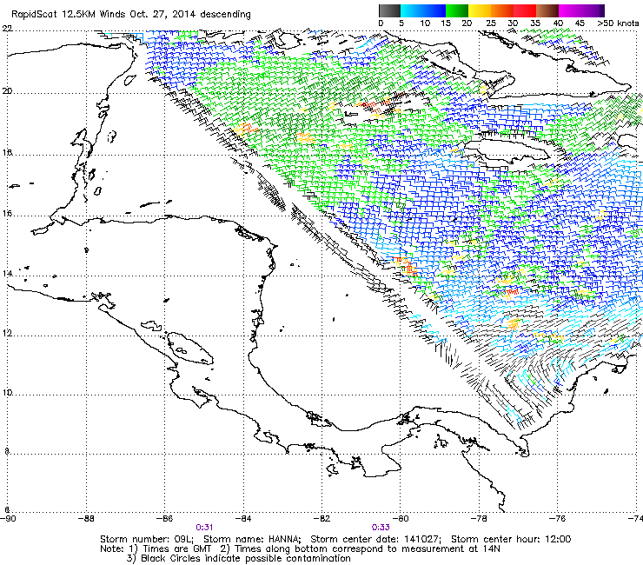This screenshot has height=565, width=643.
Task: Click the longitude axis label "-74"
Action: click(x=635, y=518)
